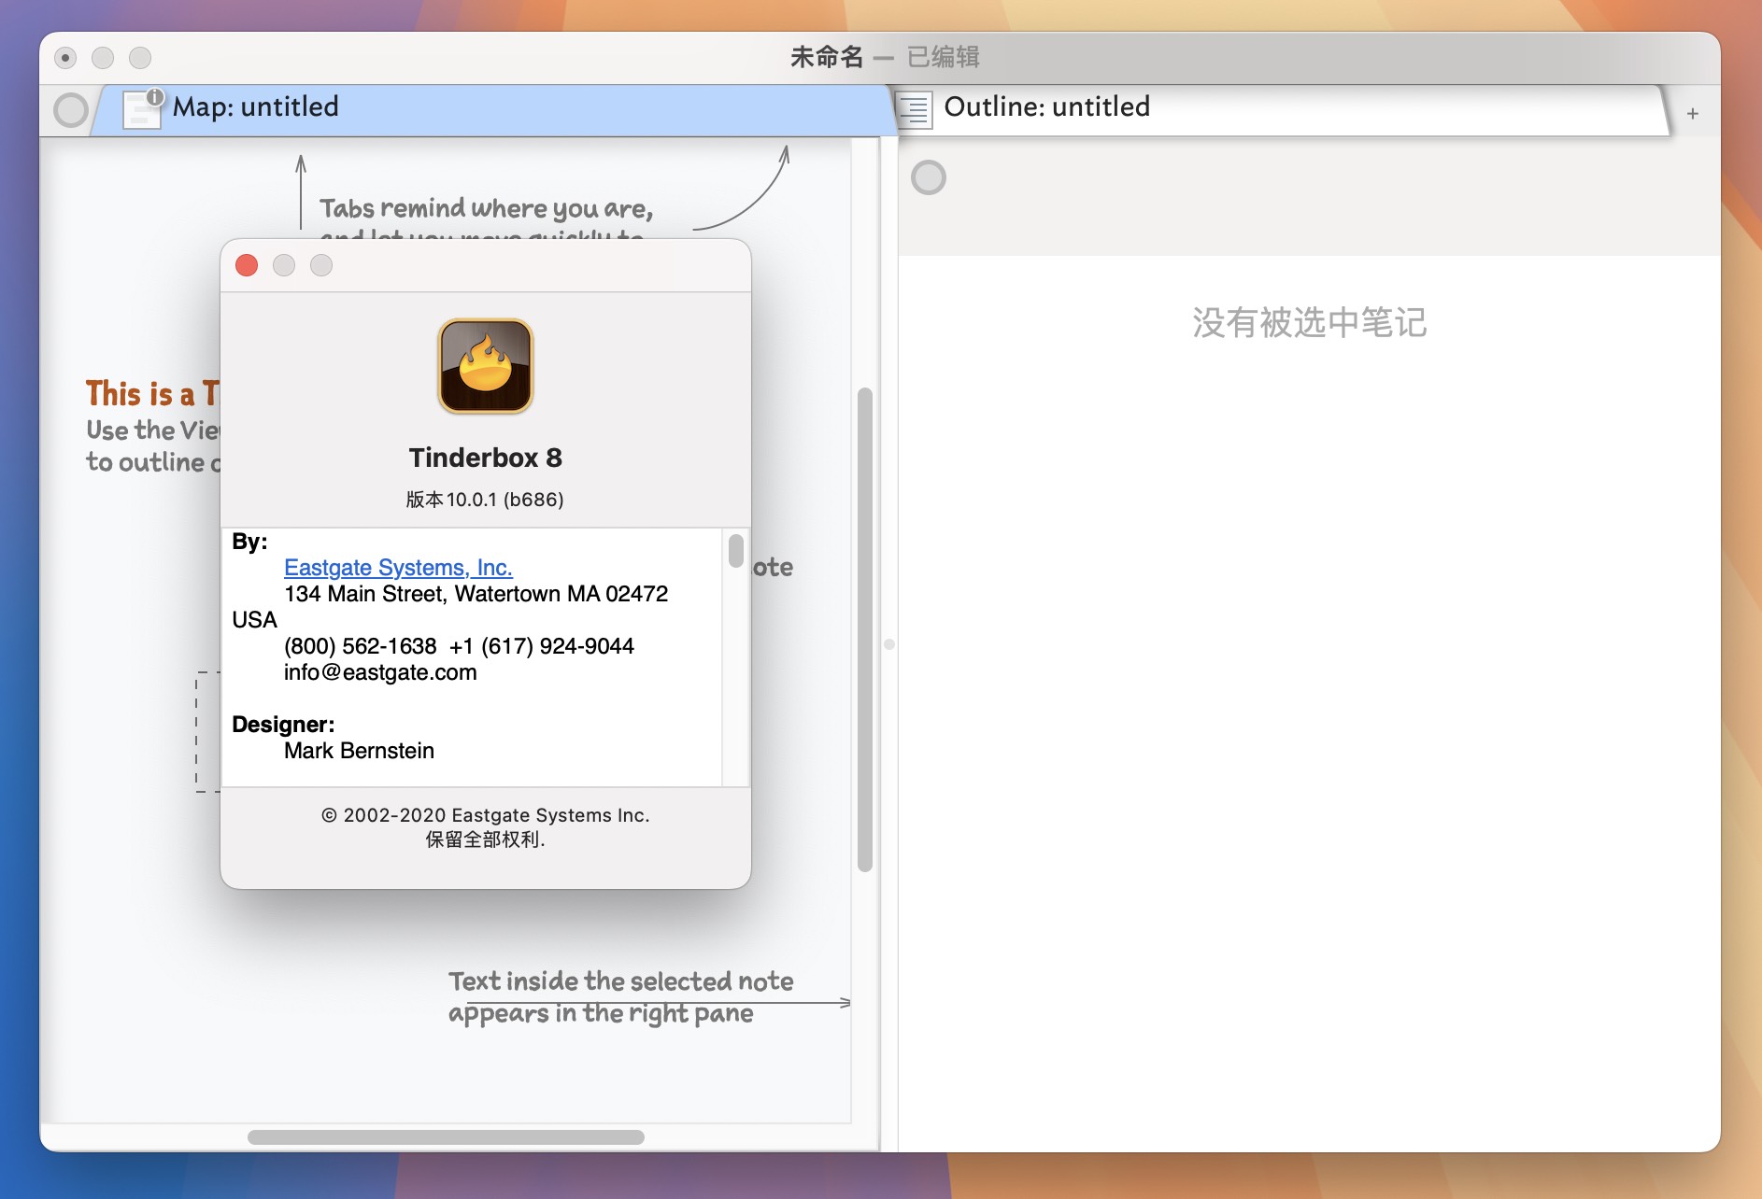Click 'Tabs remind where you are' hint
The width and height of the screenshot is (1762, 1199).
(x=486, y=208)
